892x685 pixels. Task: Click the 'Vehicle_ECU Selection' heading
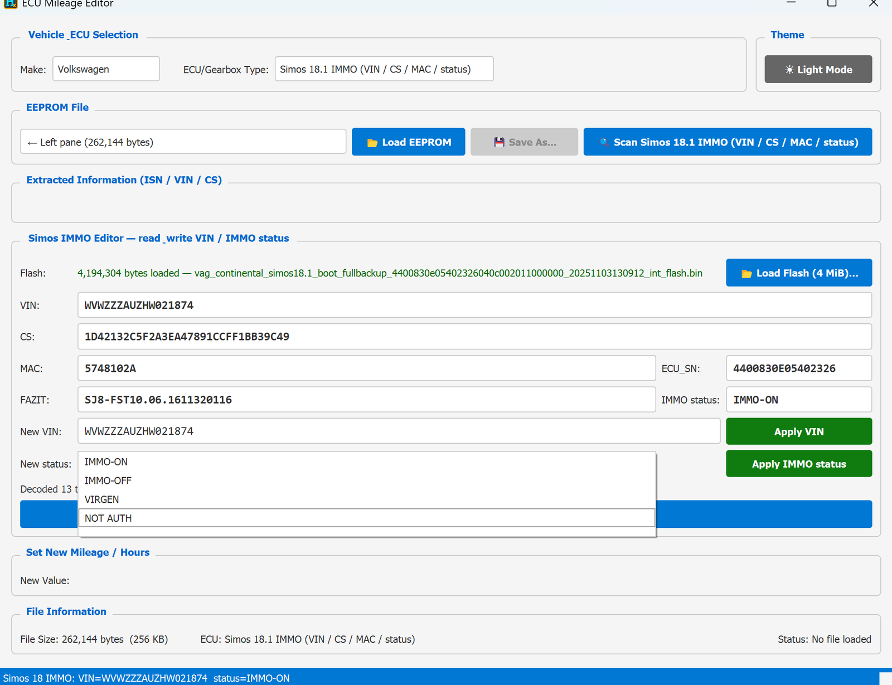83,35
